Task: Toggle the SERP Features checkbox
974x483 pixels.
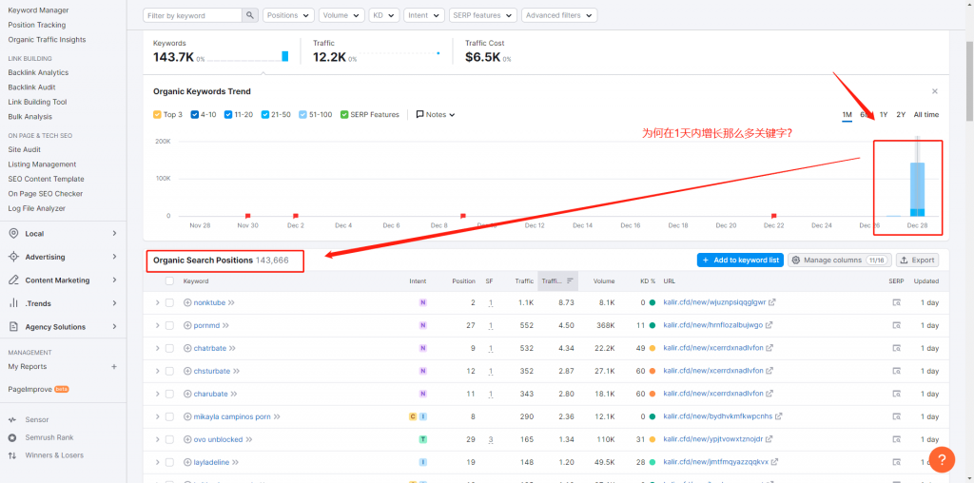Action: click(x=344, y=114)
